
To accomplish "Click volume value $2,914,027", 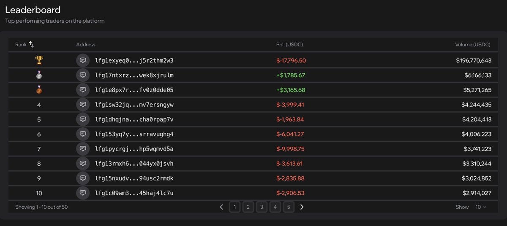I will tap(477, 193).
